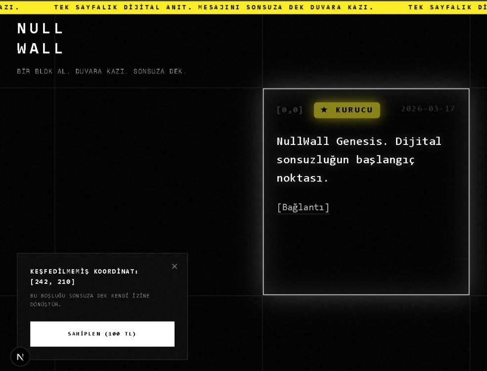Click the NULL WALL logo

click(41, 39)
